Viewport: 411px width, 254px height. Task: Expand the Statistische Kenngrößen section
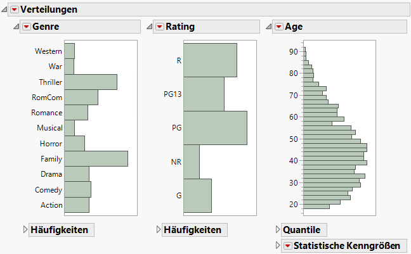(277, 246)
